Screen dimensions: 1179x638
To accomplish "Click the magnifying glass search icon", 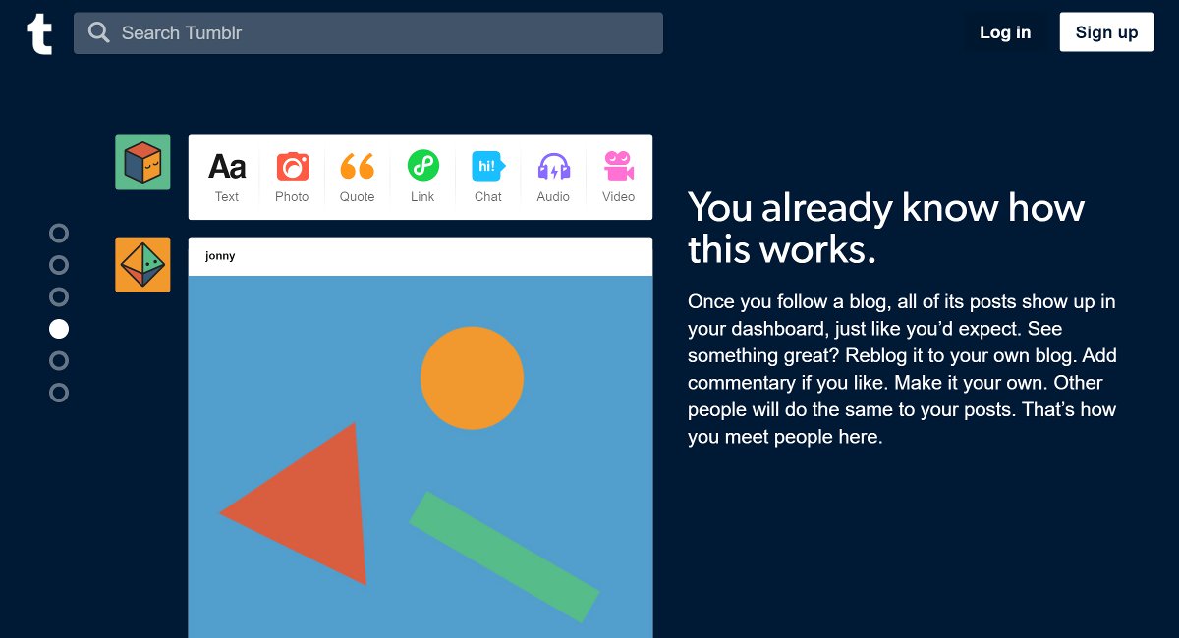I will 98,33.
